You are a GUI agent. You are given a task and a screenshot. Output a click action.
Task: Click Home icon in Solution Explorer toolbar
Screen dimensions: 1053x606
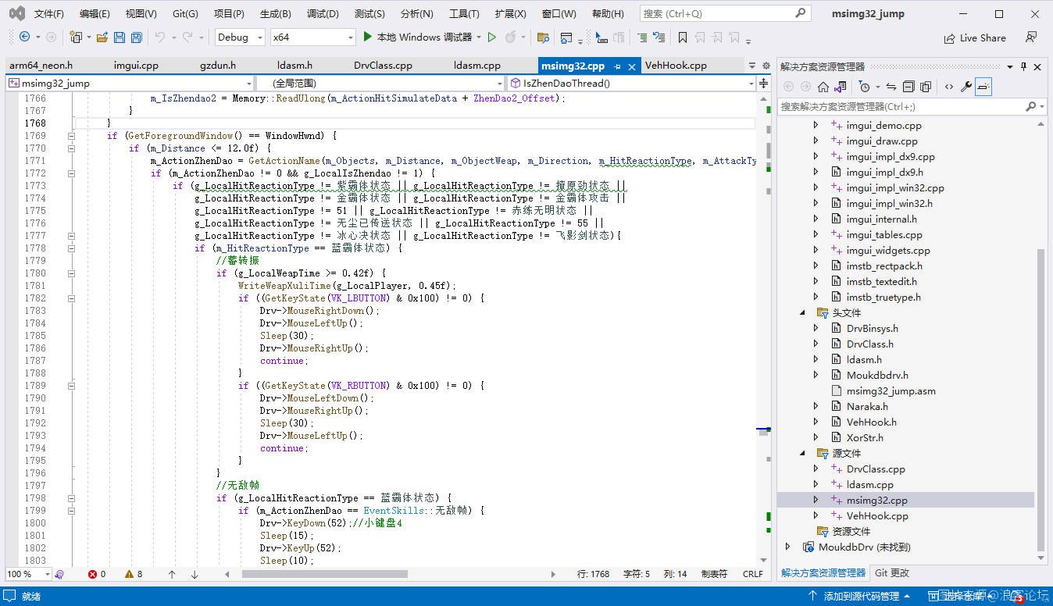click(823, 87)
